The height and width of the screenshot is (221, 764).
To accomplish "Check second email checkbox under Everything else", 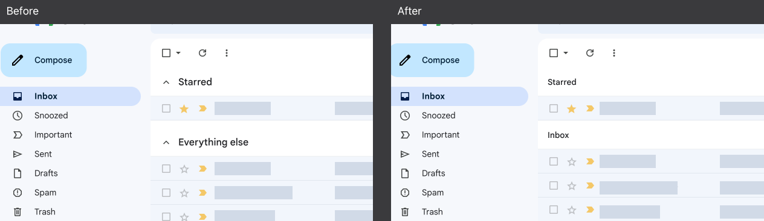I will click(166, 193).
